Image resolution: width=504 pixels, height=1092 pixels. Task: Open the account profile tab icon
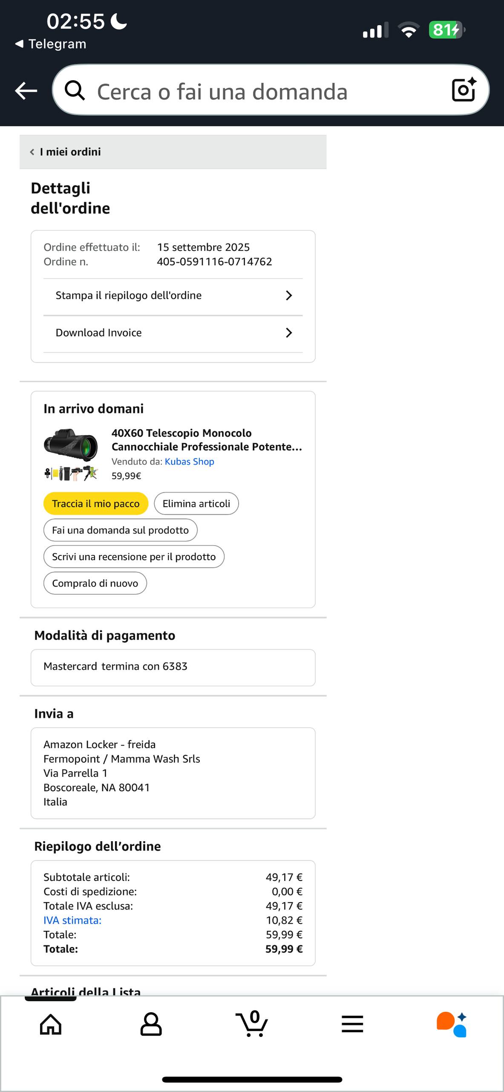click(x=151, y=1024)
